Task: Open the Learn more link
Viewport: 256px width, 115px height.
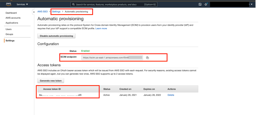Action: pos(101,28)
